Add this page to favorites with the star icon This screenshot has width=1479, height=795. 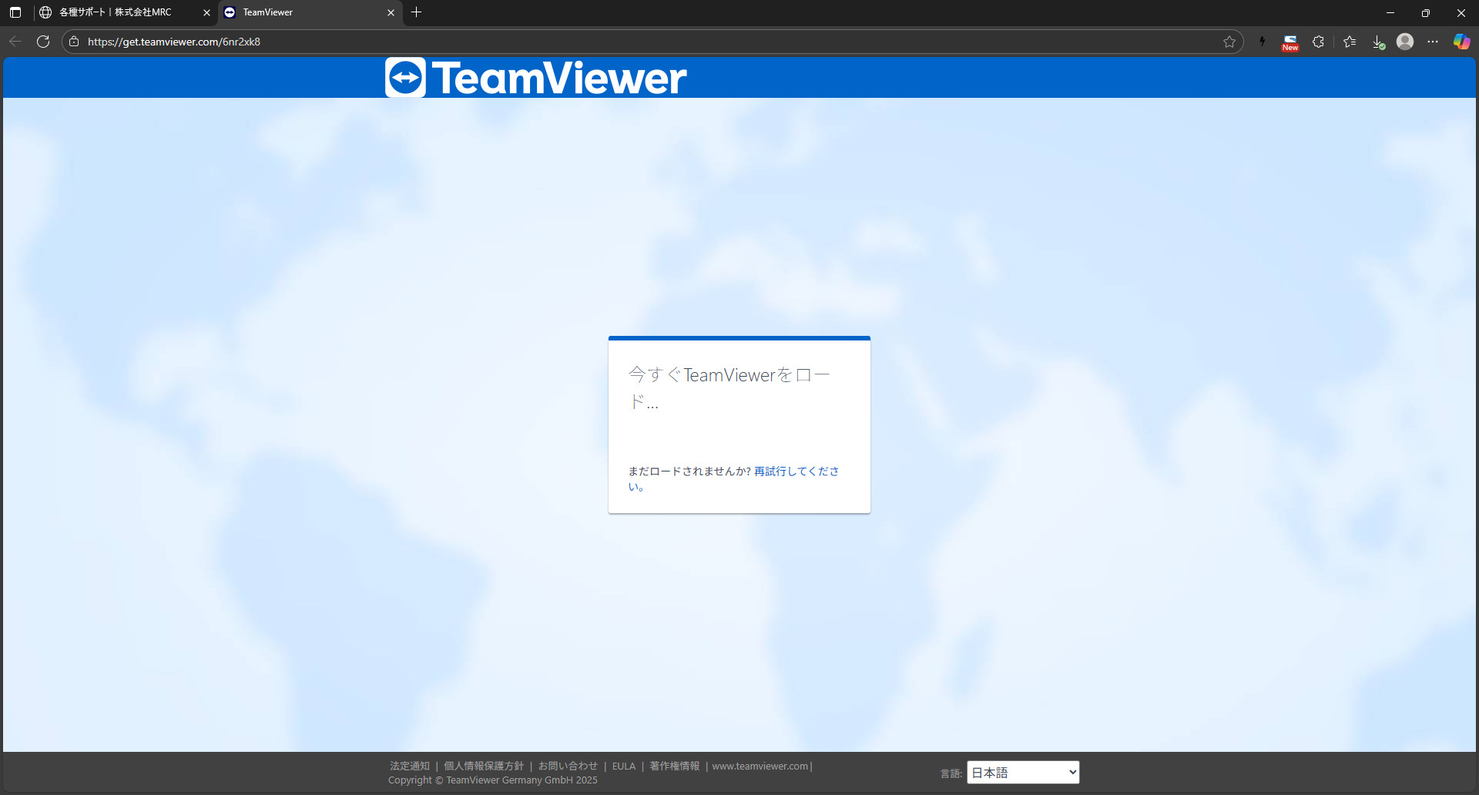tap(1229, 42)
